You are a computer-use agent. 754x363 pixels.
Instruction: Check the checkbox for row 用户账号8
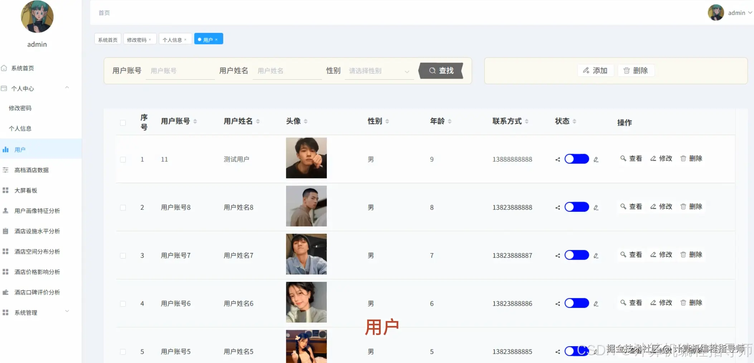[x=123, y=208]
